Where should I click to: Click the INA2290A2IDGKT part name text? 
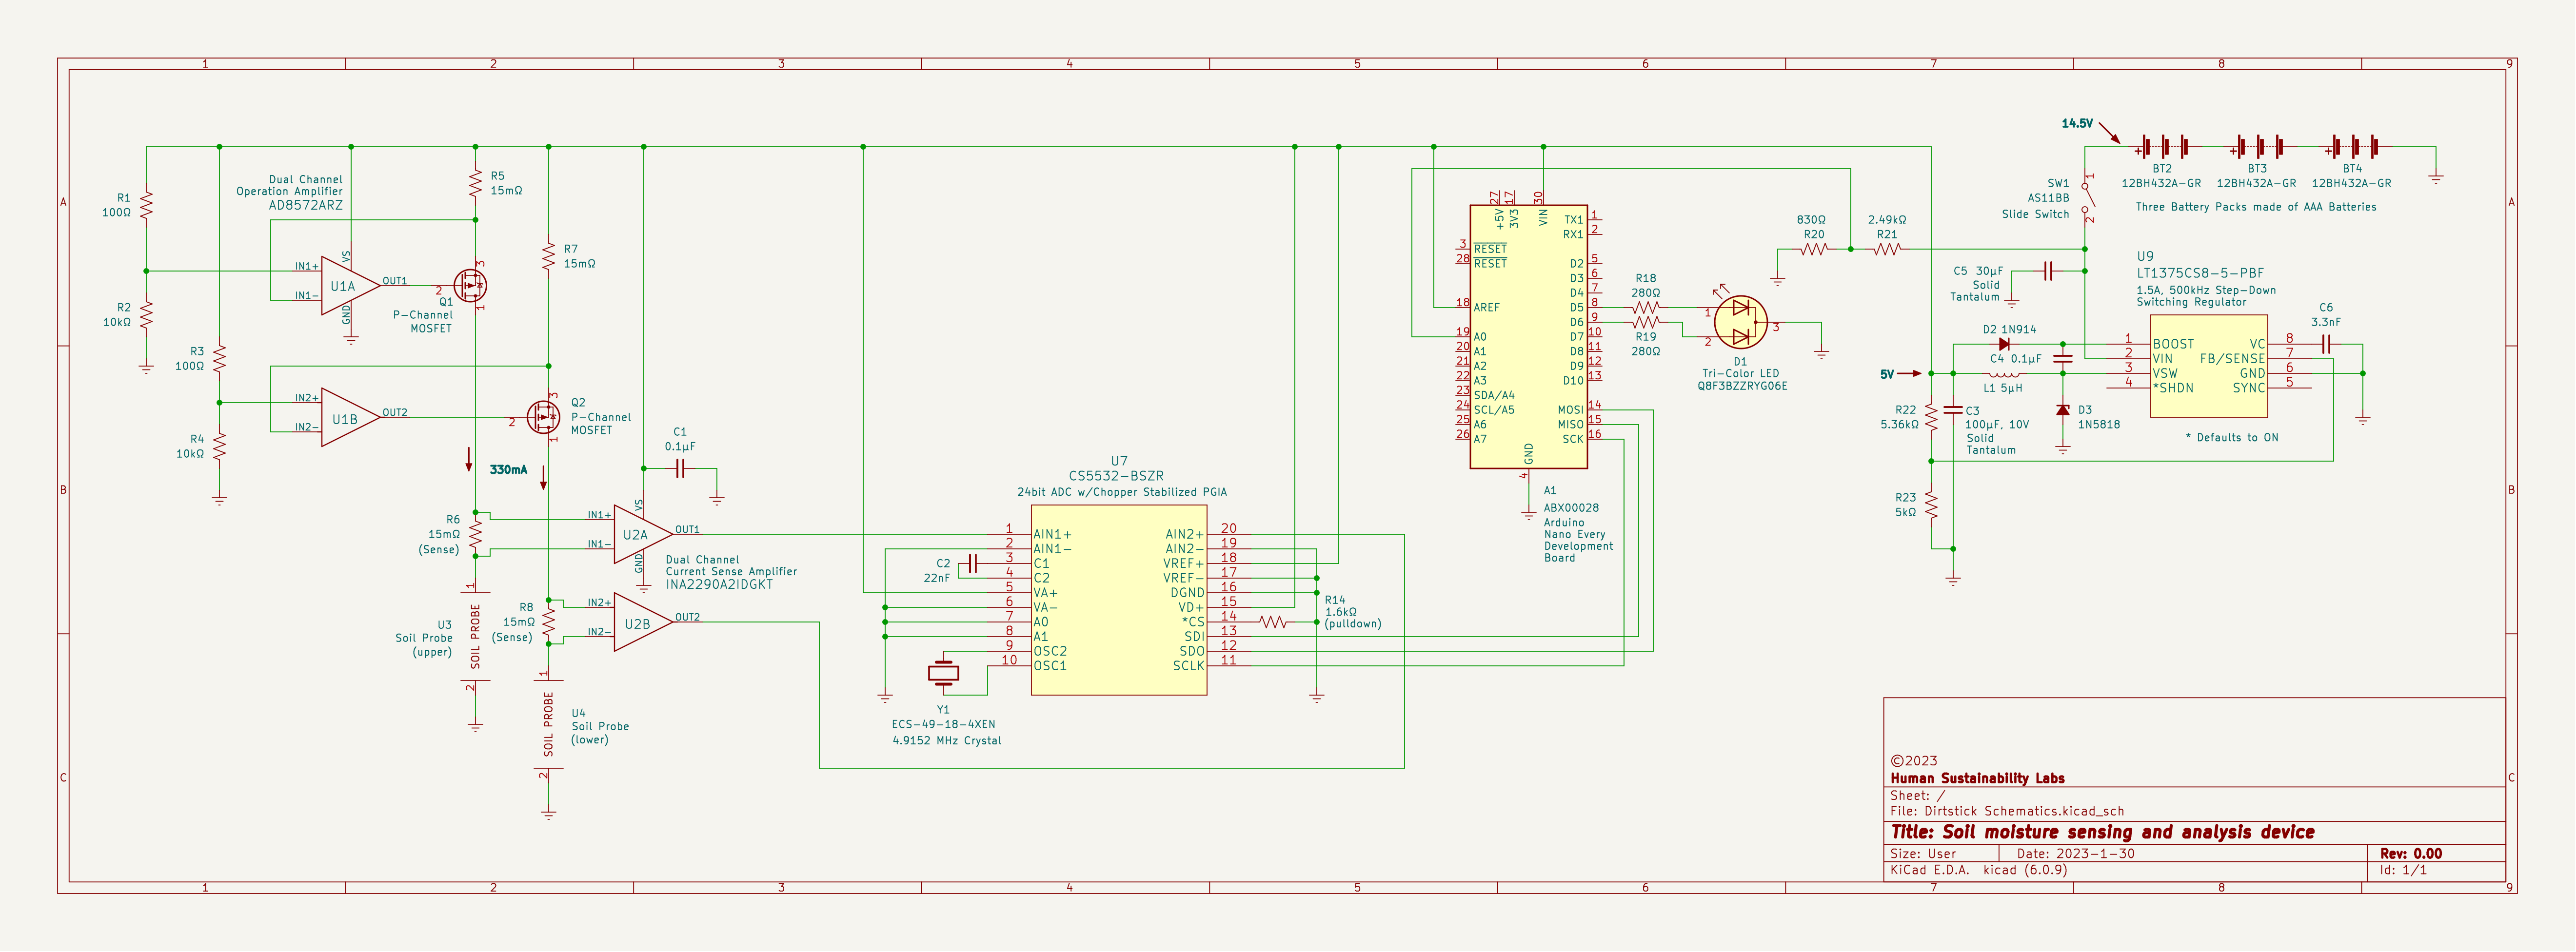719,585
